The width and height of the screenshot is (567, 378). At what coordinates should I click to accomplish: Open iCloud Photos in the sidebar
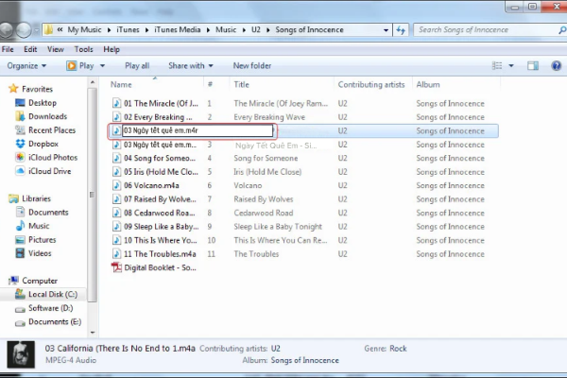[x=52, y=158]
